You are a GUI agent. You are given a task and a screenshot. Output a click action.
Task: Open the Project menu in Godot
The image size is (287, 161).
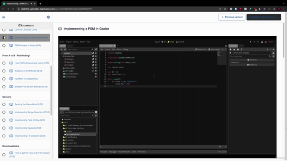69,42
